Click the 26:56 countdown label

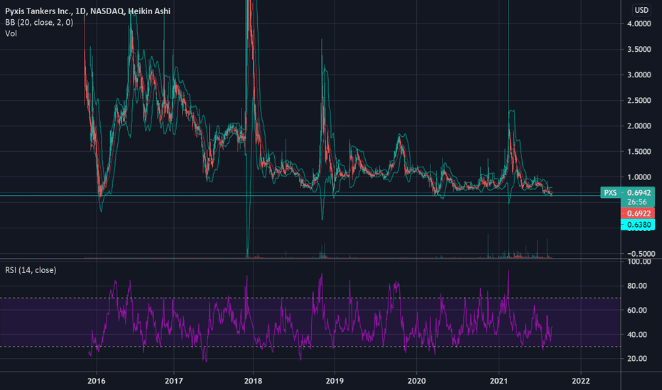(638, 202)
